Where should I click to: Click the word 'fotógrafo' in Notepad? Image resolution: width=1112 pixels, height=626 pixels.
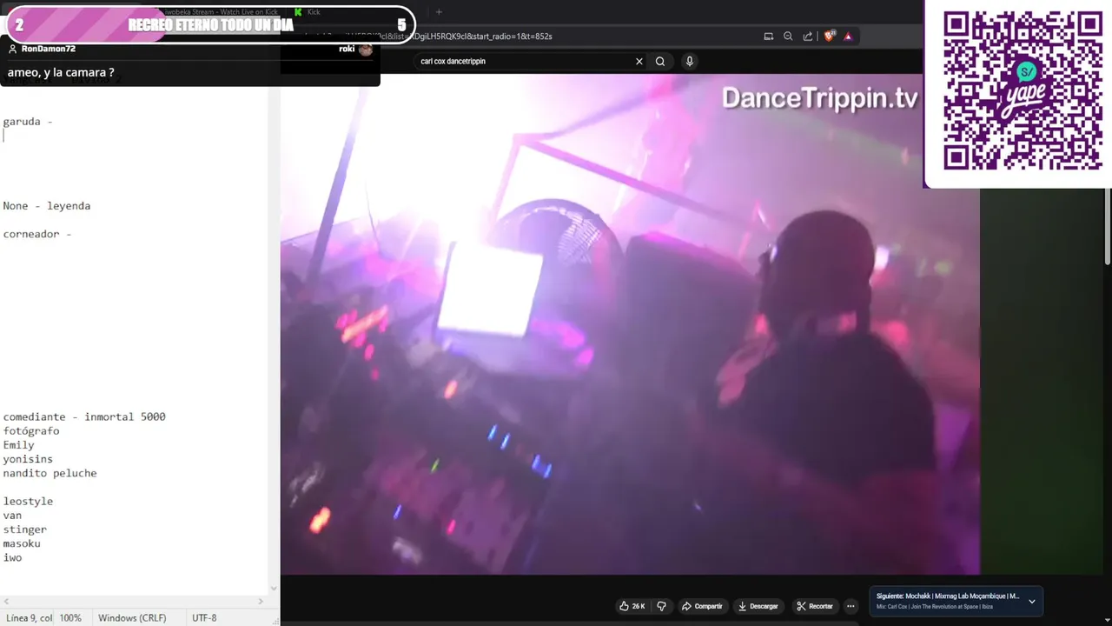tap(31, 431)
